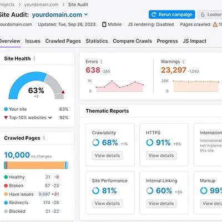Switch to the Statistics tab
222x222 pixels.
97,41
